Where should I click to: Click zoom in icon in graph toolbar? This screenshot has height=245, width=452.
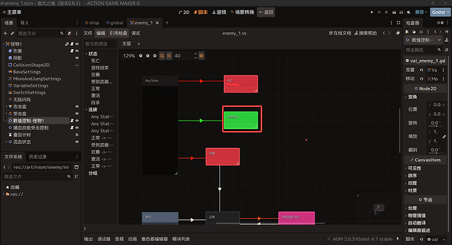tap(155, 56)
